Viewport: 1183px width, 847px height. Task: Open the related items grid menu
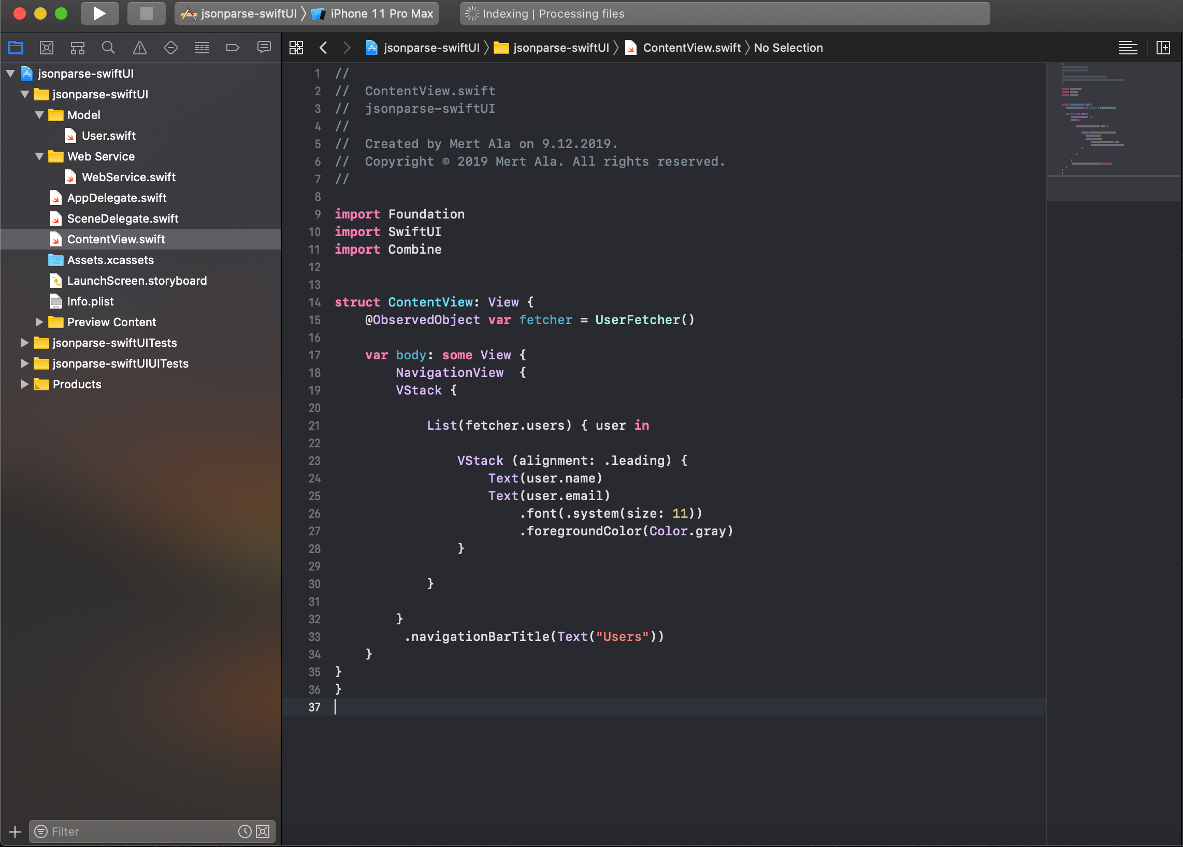[x=296, y=48]
